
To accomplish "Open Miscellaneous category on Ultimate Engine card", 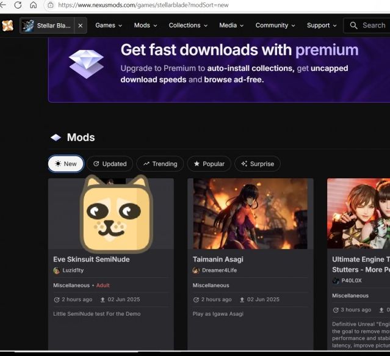I will 350,296.
